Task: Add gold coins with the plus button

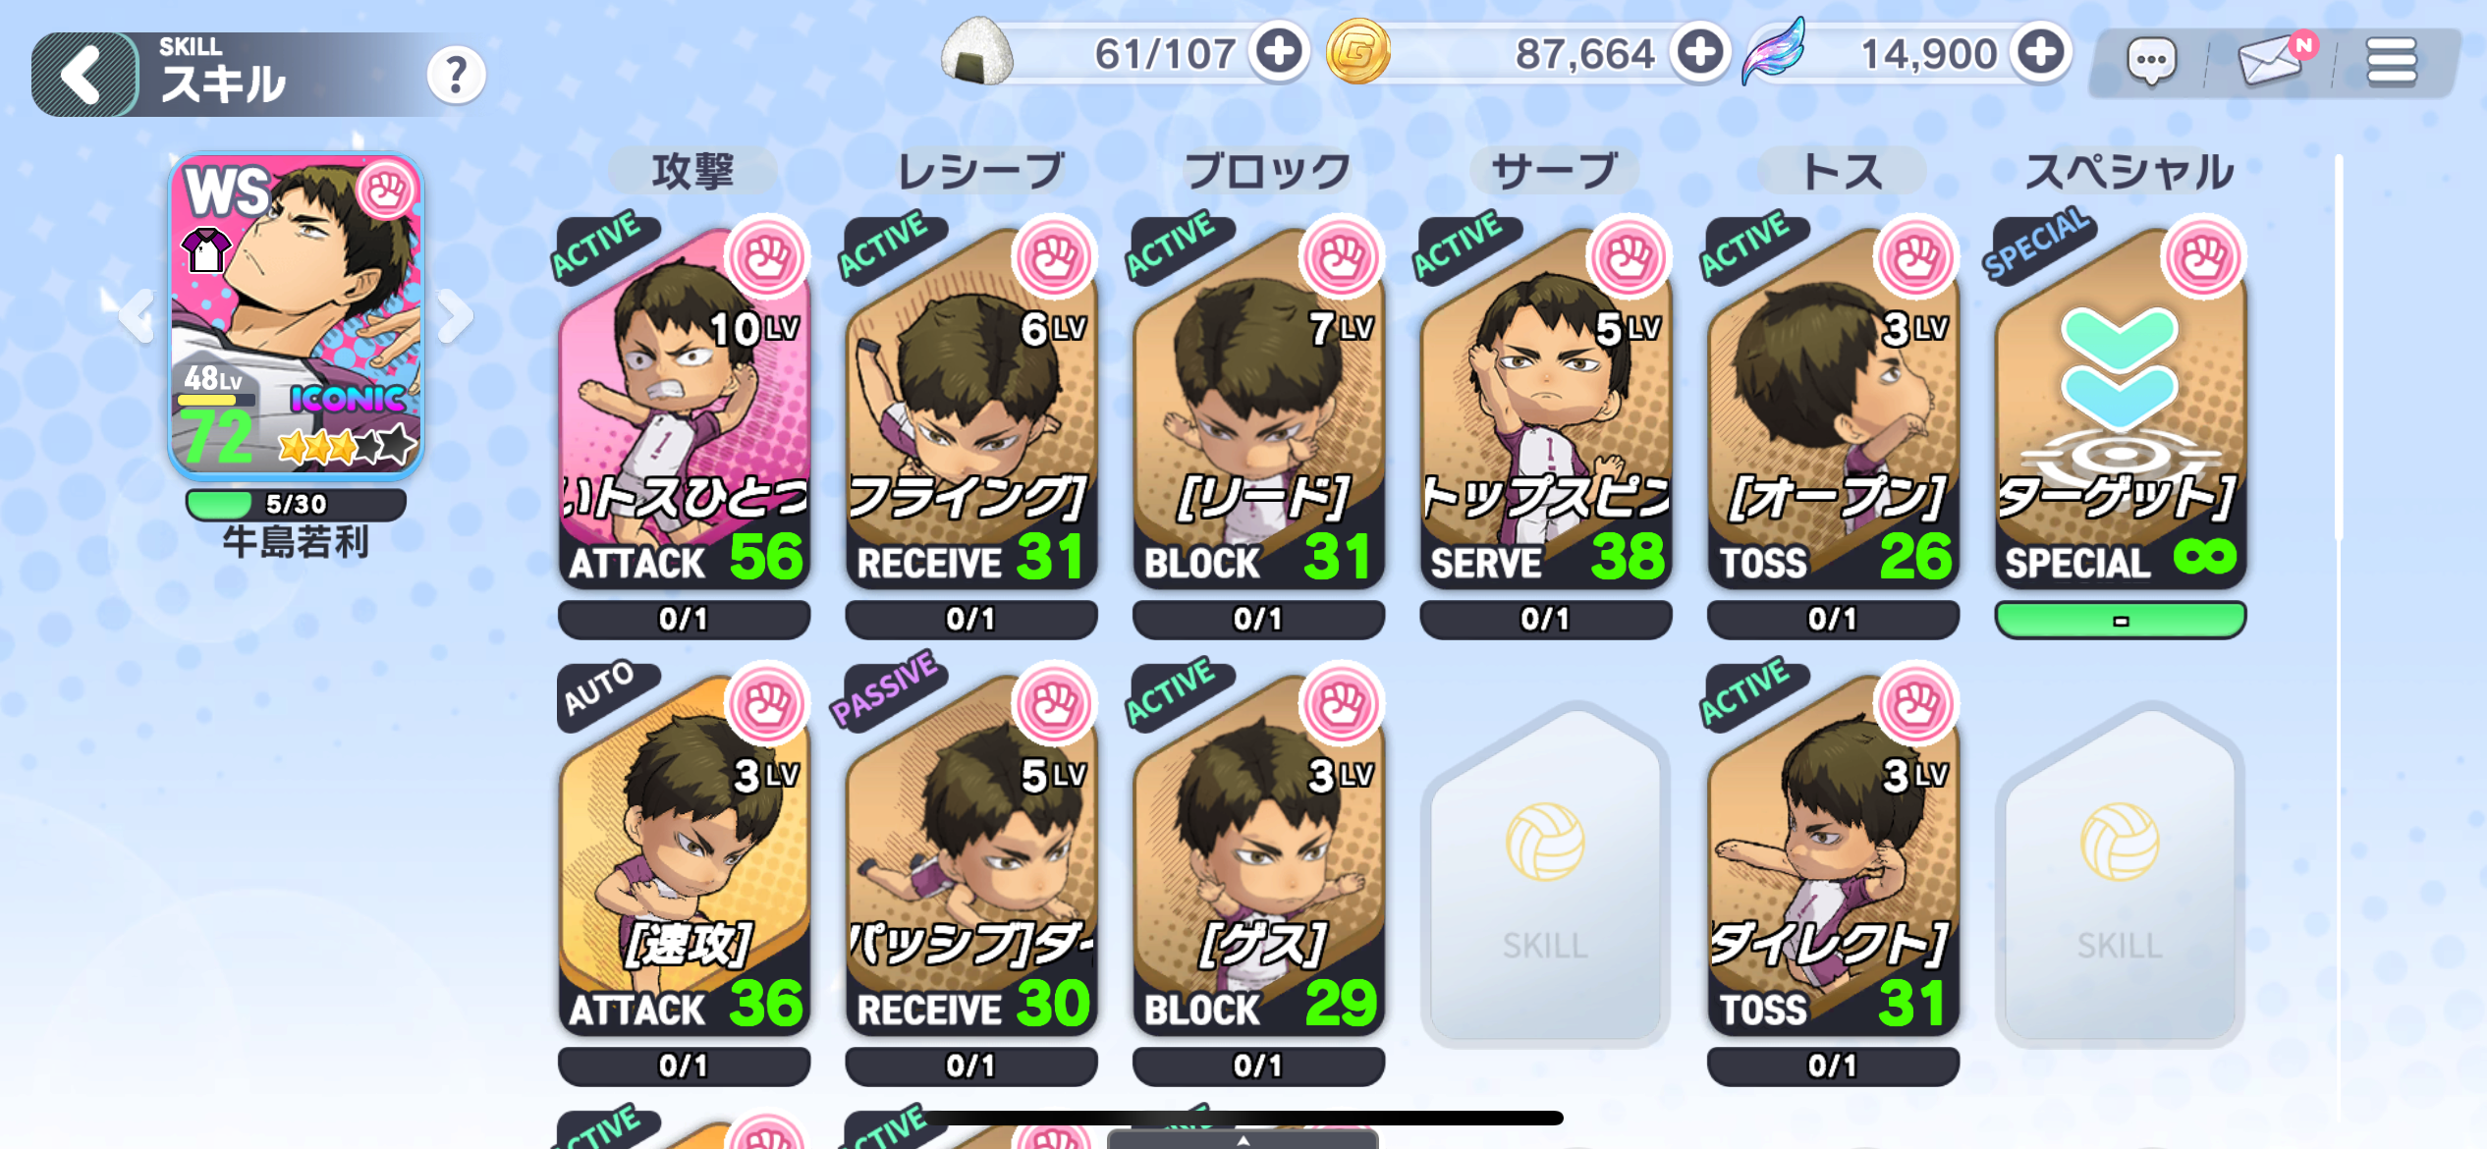Action: point(1700,51)
